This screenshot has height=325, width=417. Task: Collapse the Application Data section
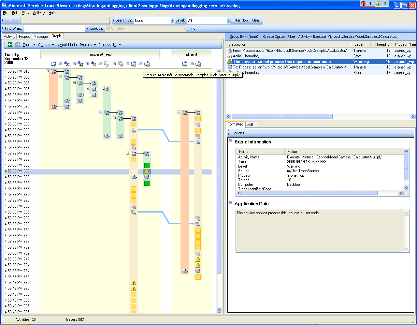(231, 203)
